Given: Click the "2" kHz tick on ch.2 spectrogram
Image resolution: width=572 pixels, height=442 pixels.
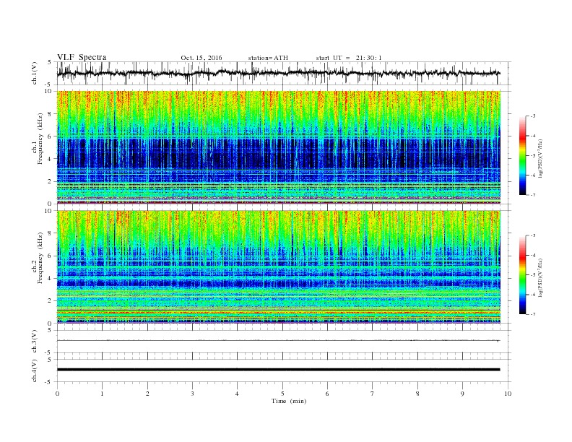Looking at the screenshot, I should click(51, 301).
